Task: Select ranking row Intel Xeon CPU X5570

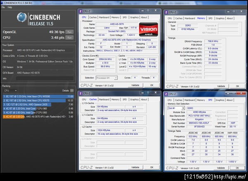Action: (x=38, y=100)
